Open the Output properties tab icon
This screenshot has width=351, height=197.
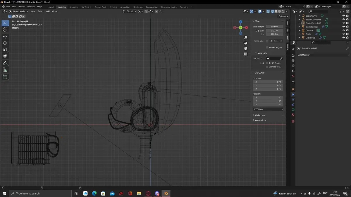click(x=293, y=61)
